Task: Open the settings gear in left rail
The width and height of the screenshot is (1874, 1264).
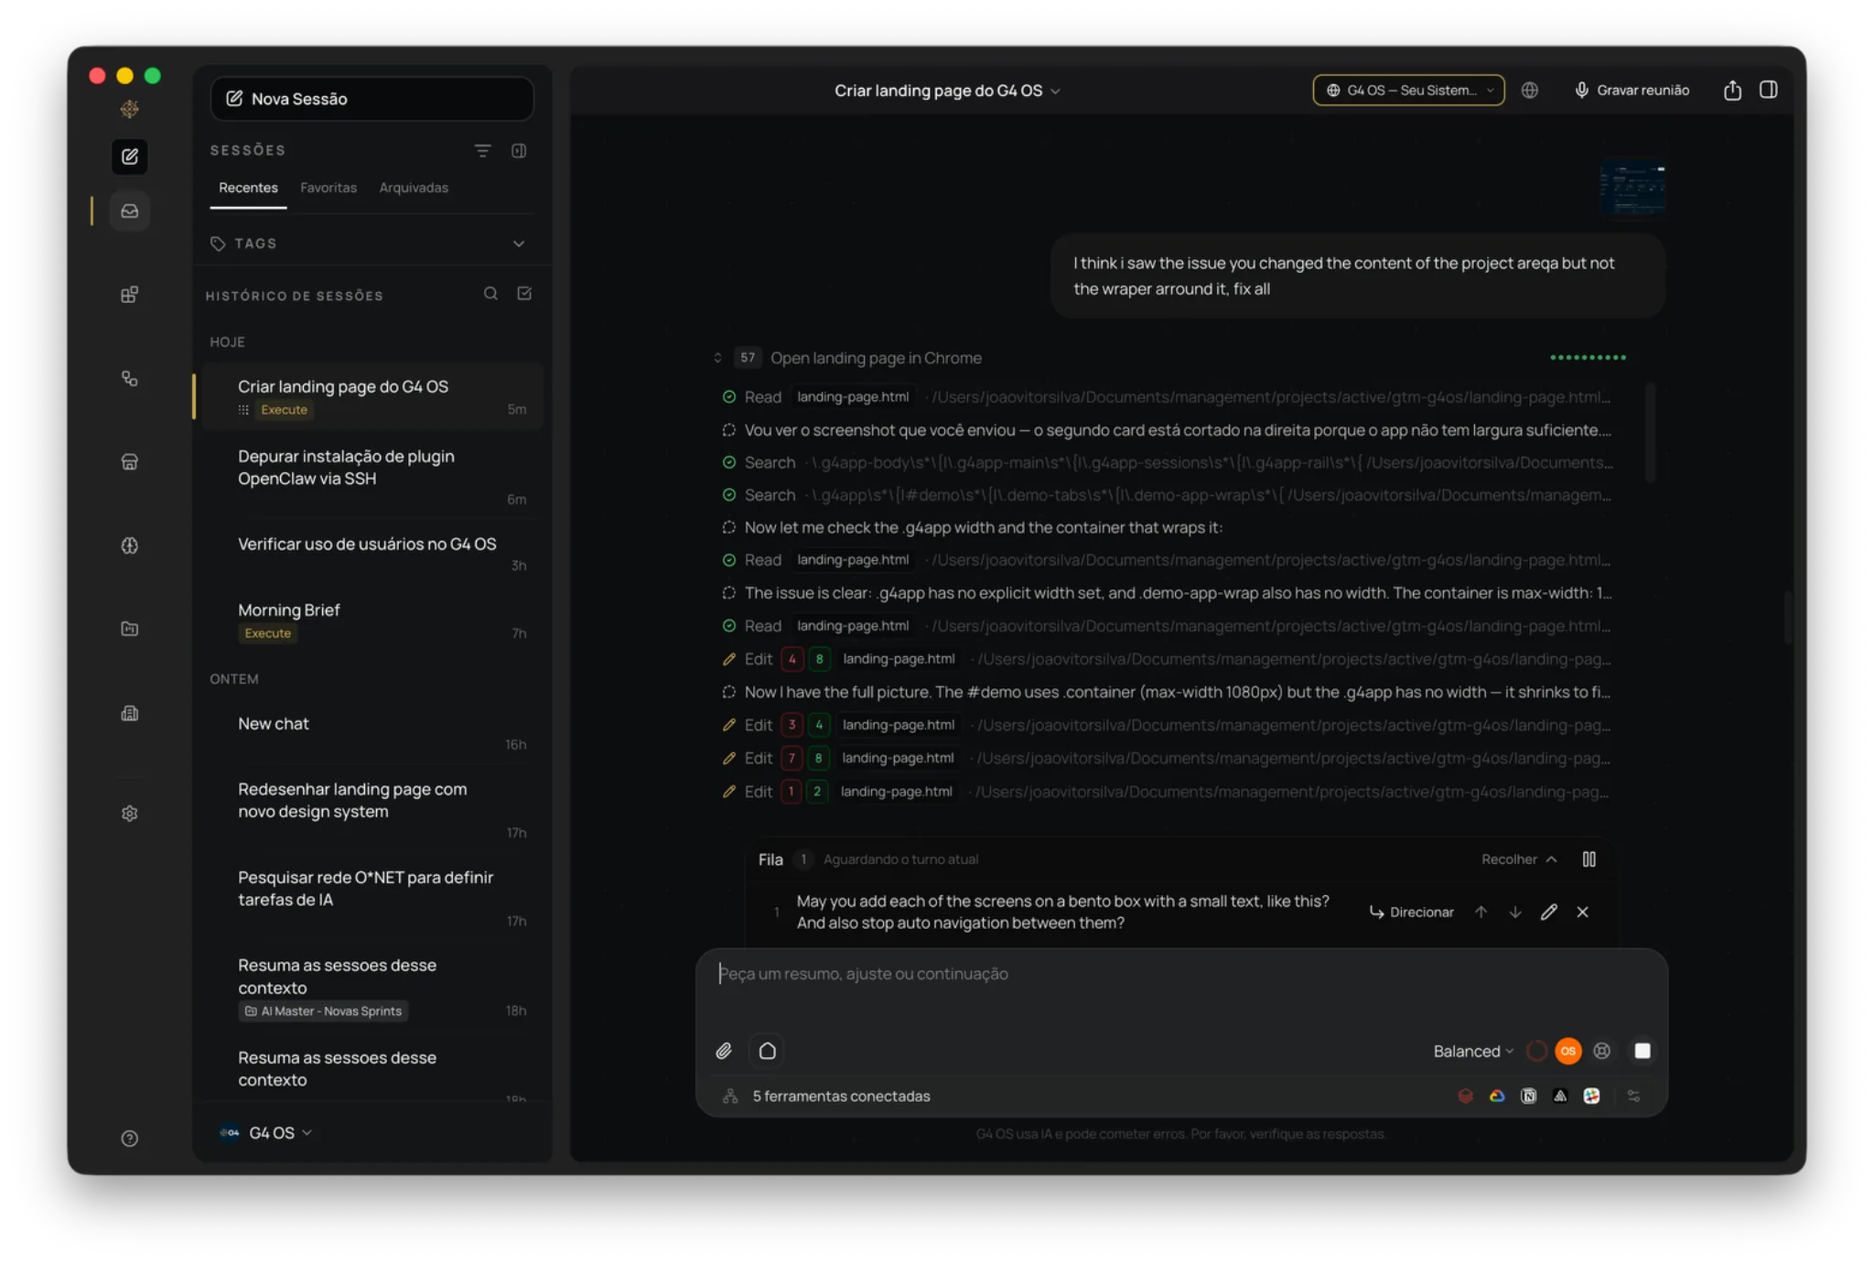Action: (130, 813)
